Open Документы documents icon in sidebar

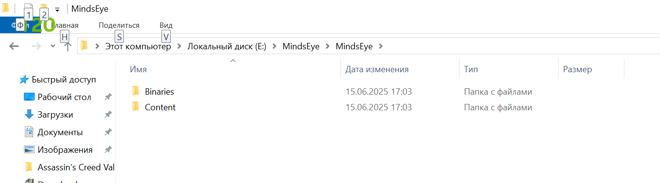coord(29,132)
